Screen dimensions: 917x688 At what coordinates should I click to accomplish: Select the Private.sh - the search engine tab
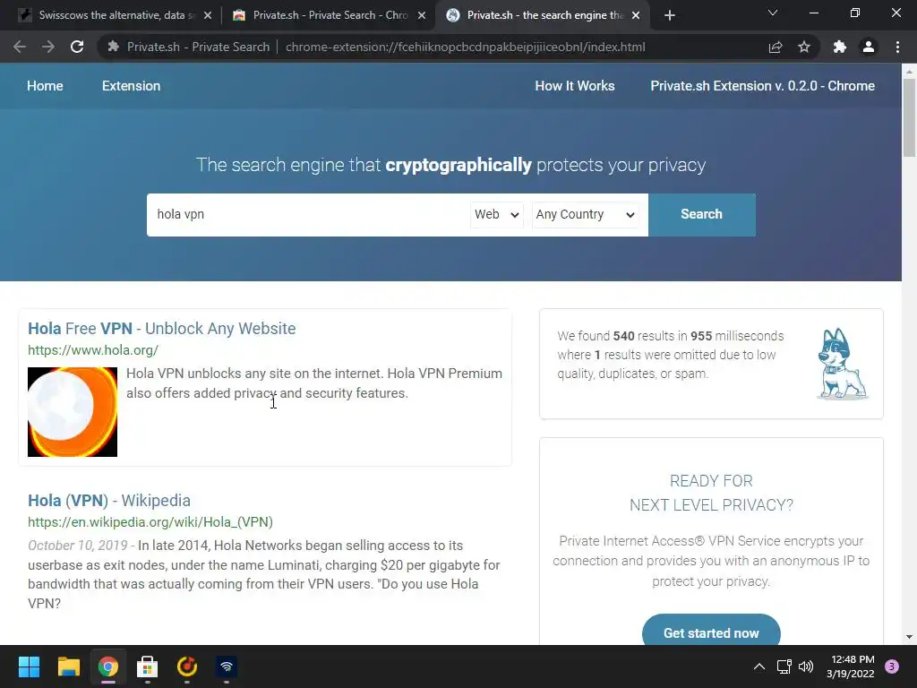pyautogui.click(x=542, y=15)
